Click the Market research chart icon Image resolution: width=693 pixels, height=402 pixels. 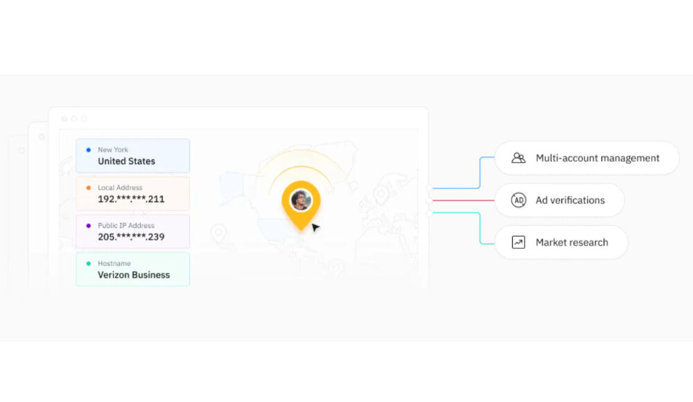pos(518,243)
